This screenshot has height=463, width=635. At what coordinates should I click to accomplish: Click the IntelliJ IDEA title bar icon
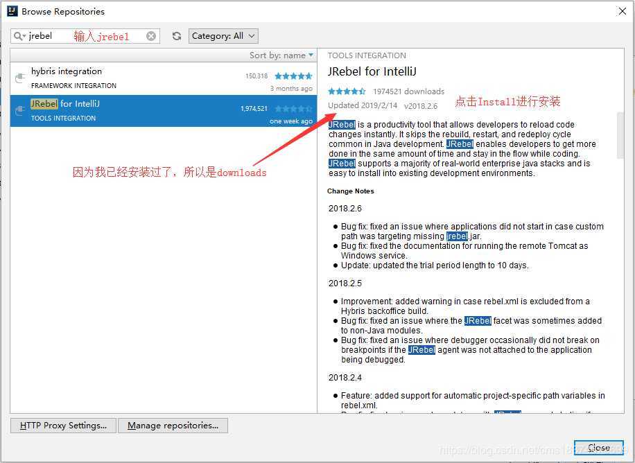pos(12,11)
